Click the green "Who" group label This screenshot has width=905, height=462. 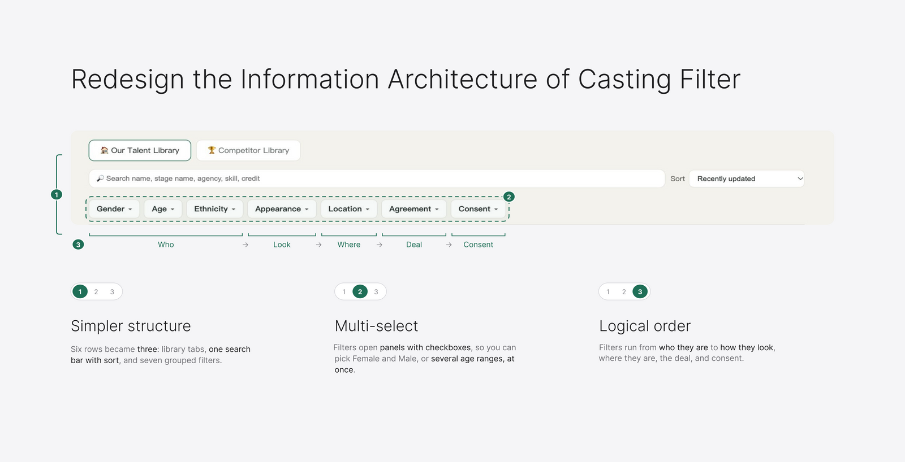tap(166, 245)
